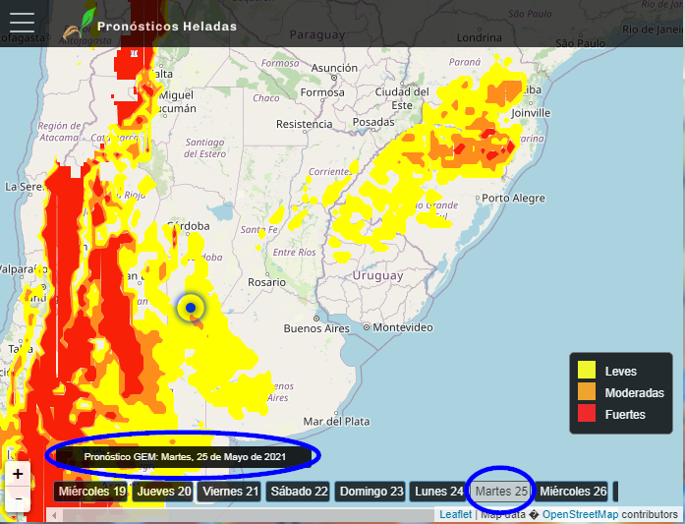Click the Mar del Plata label

coord(336,422)
